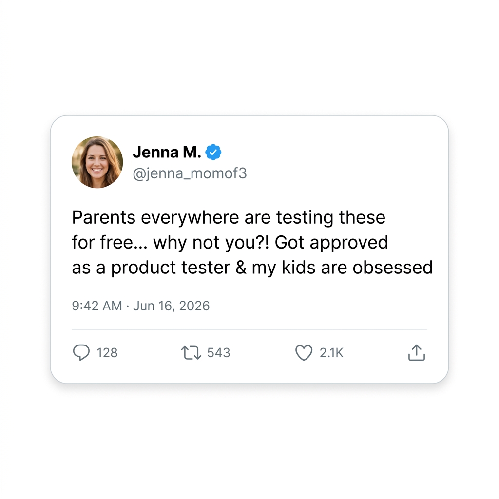Open the @jenna_momof3 handle

pos(190,173)
